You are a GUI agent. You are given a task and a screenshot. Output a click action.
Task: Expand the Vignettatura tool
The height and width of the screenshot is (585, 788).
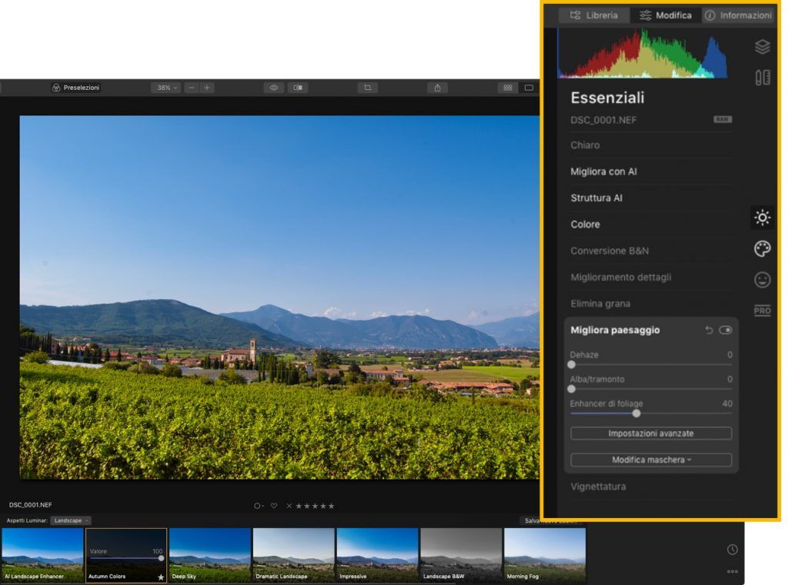651,487
